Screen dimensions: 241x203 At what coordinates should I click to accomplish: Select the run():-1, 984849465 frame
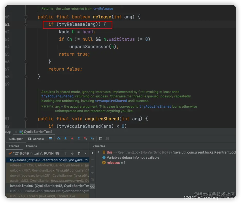tap(48, 191)
